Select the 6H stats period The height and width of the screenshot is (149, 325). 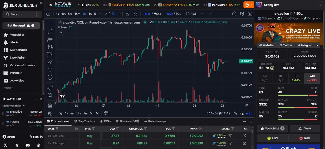(x=297, y=78)
